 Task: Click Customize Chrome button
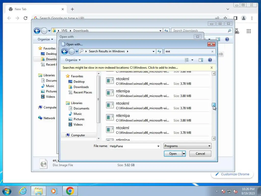click(x=232, y=174)
